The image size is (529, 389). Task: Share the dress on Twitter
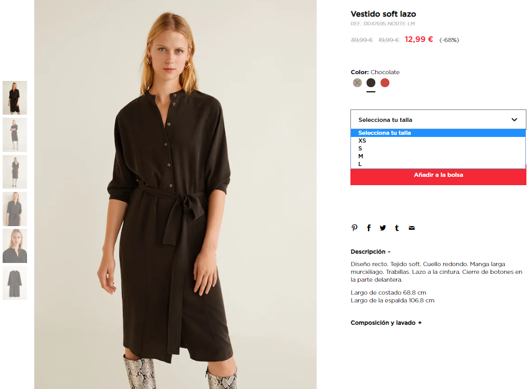tap(383, 228)
